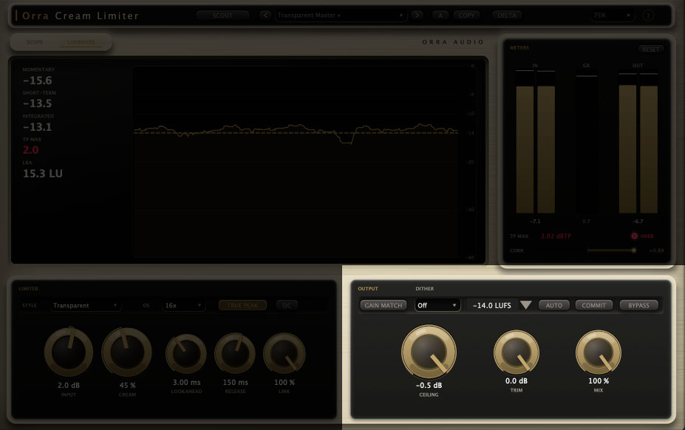This screenshot has width=685, height=430.
Task: Click the -14.0 LUFS target field
Action: [x=492, y=305]
